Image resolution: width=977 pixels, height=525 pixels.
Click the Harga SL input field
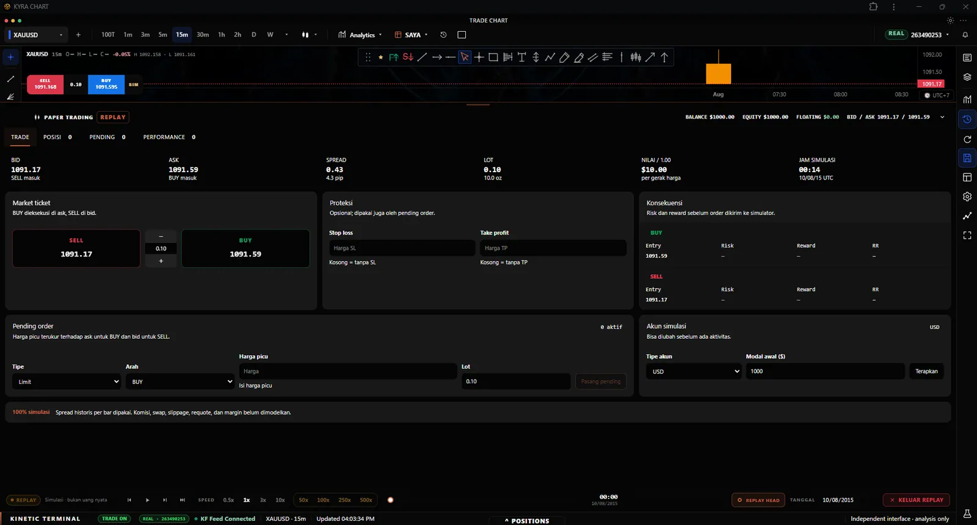[402, 248]
